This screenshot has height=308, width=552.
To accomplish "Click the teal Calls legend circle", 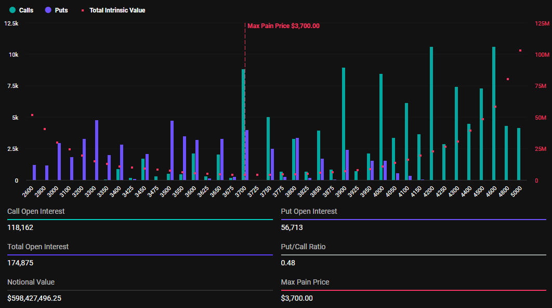I will (x=12, y=10).
